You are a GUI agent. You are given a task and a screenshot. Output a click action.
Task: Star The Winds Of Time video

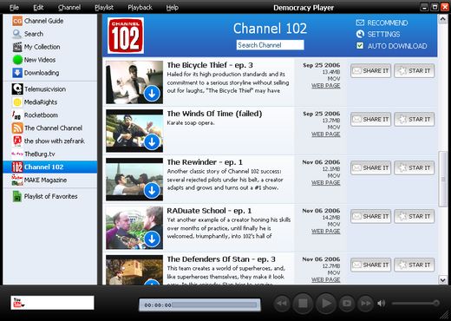pos(414,120)
